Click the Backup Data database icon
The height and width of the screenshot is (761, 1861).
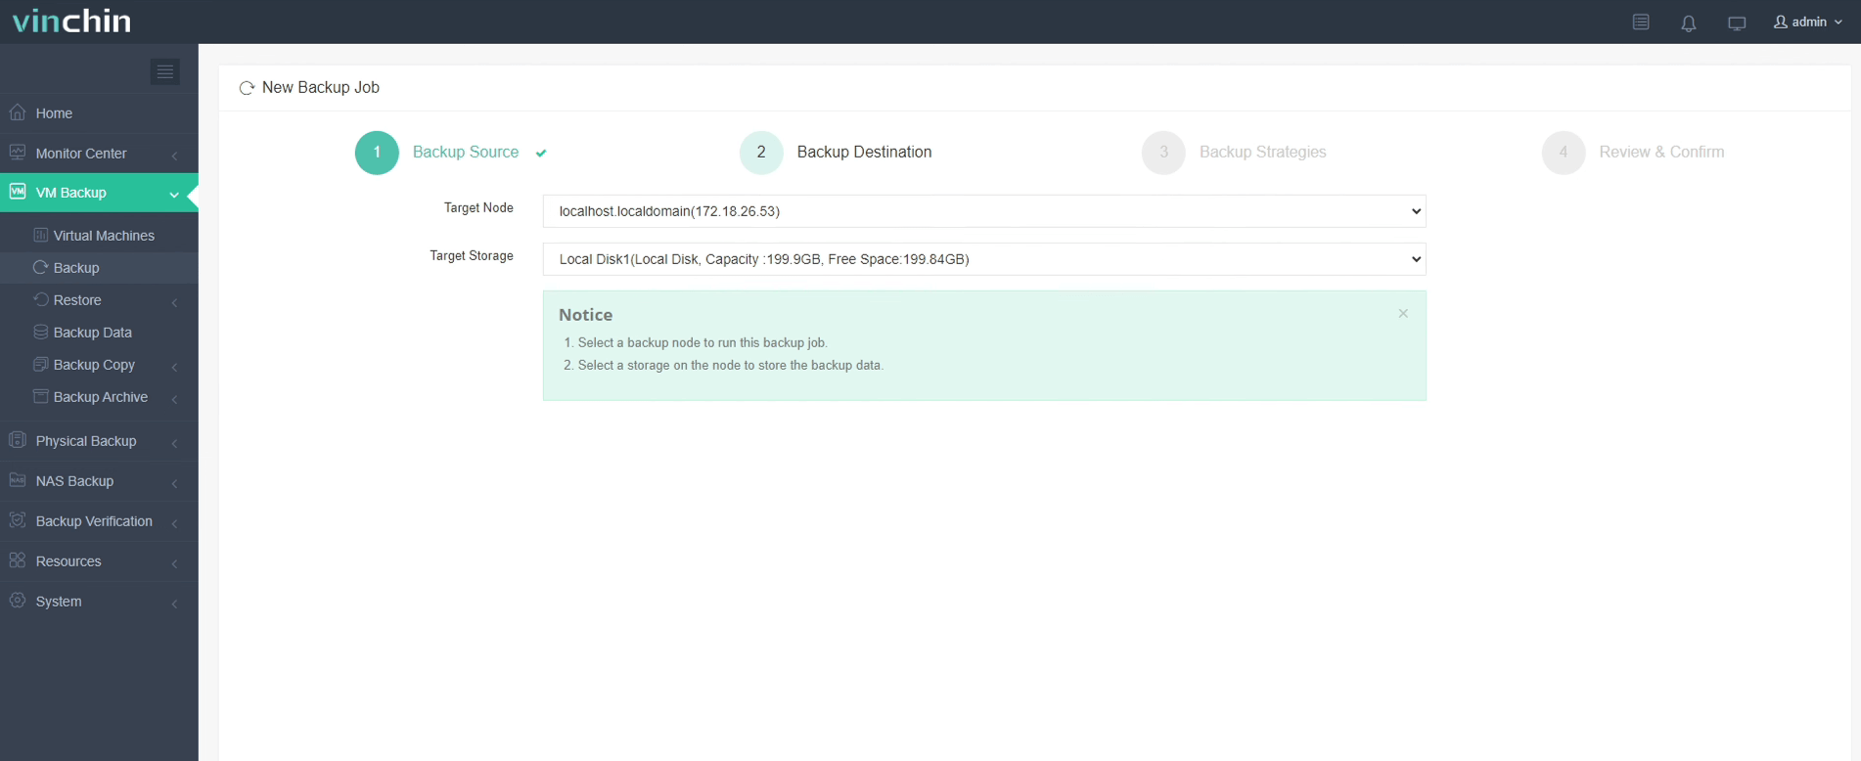tap(40, 332)
